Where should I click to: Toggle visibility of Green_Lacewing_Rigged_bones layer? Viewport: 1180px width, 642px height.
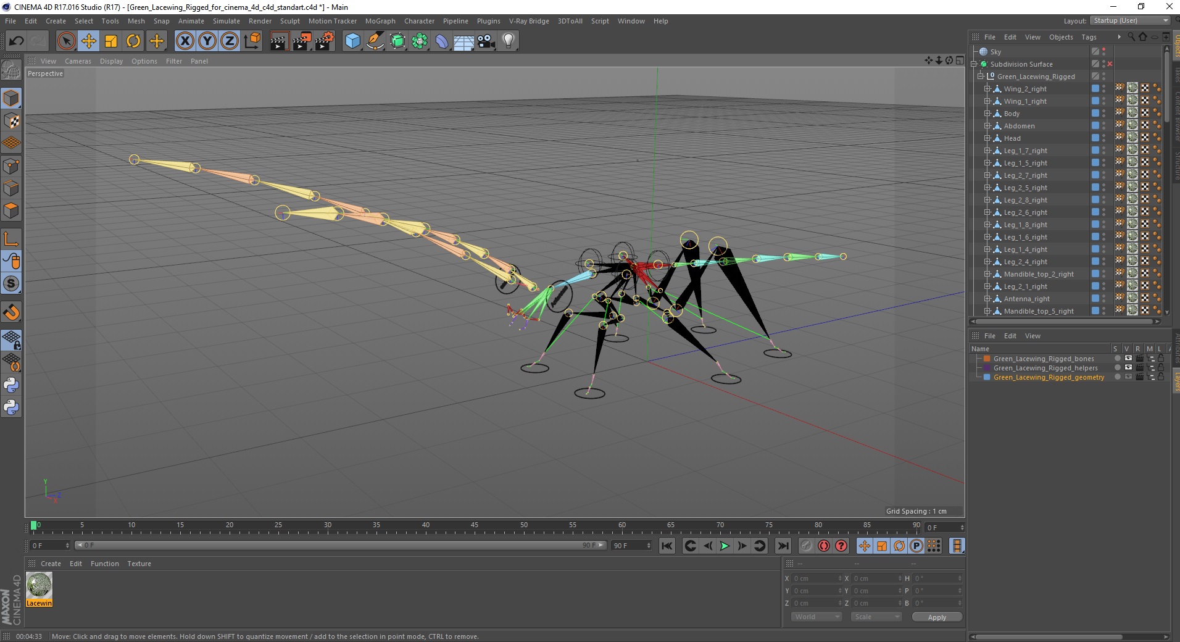[x=1128, y=359]
